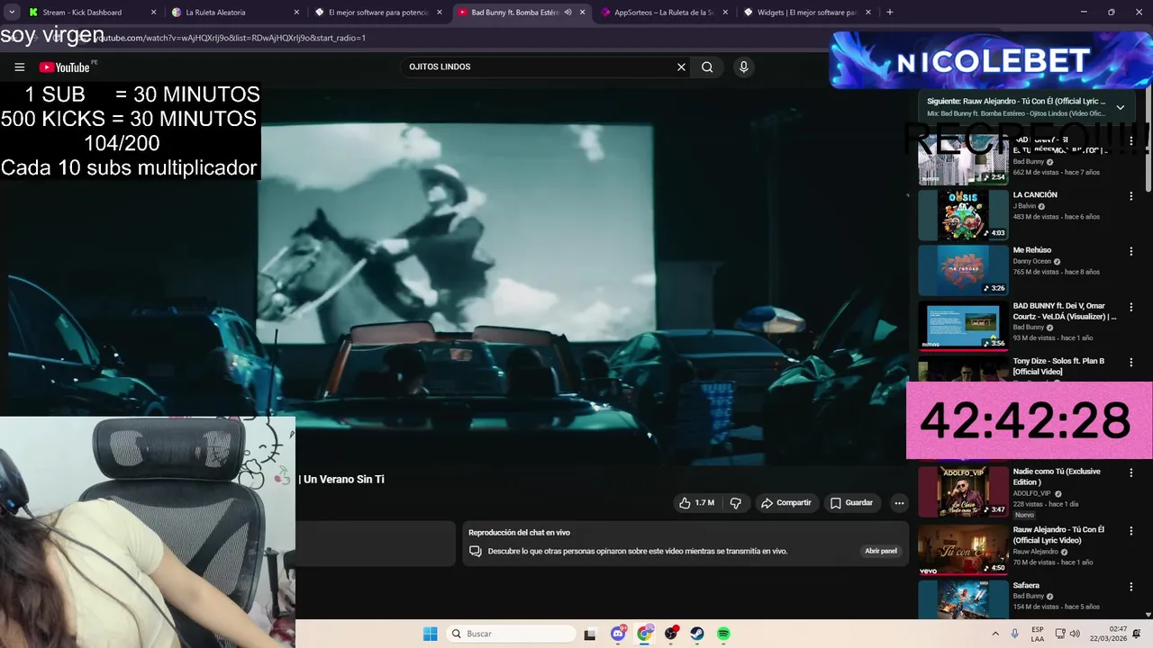Close the La Ruleta Aleatoria tab

(x=296, y=13)
